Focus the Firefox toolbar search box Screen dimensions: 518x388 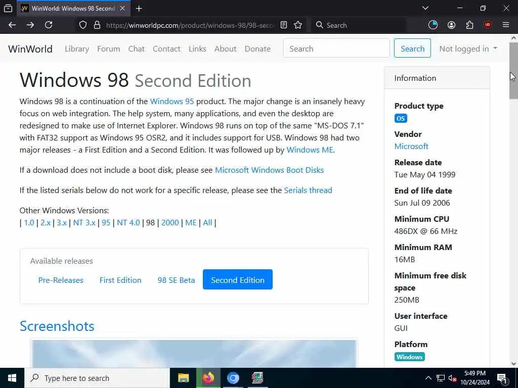click(x=359, y=25)
